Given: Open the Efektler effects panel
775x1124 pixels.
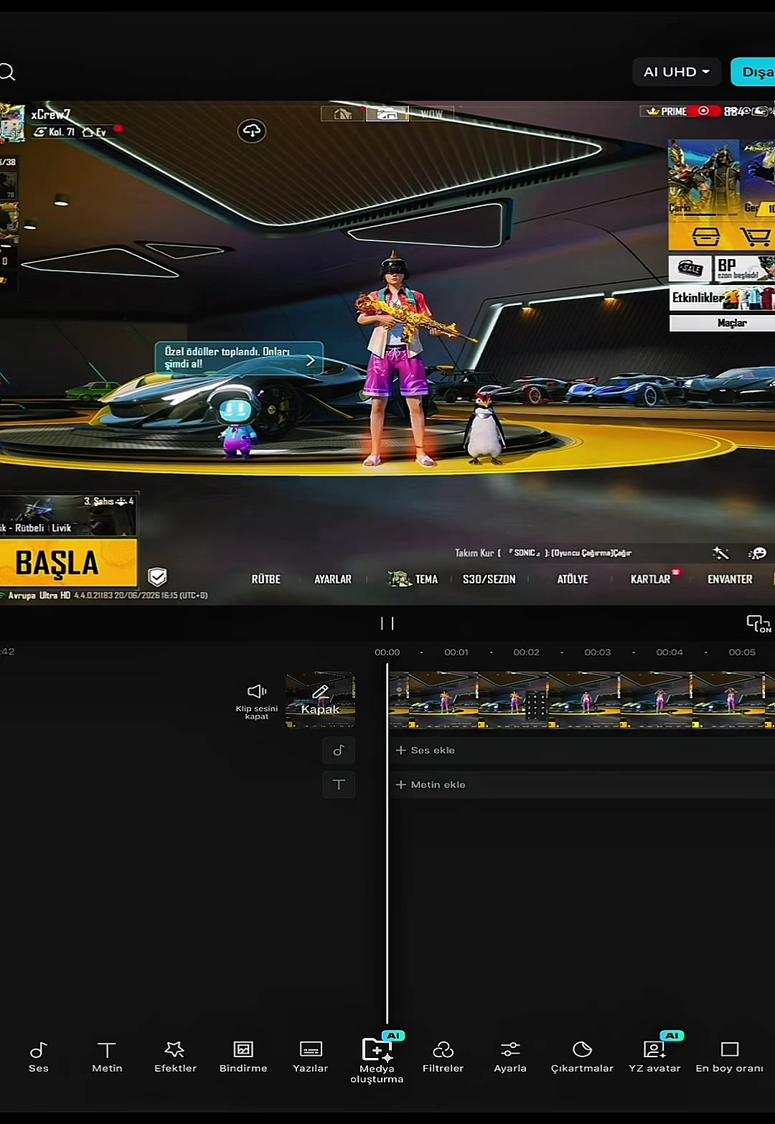Looking at the screenshot, I should pos(175,1057).
